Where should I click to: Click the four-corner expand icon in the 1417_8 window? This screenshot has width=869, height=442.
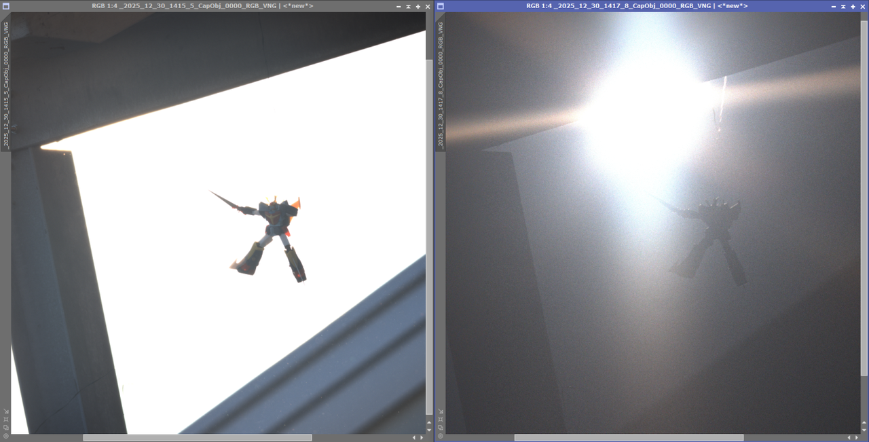tap(440, 420)
